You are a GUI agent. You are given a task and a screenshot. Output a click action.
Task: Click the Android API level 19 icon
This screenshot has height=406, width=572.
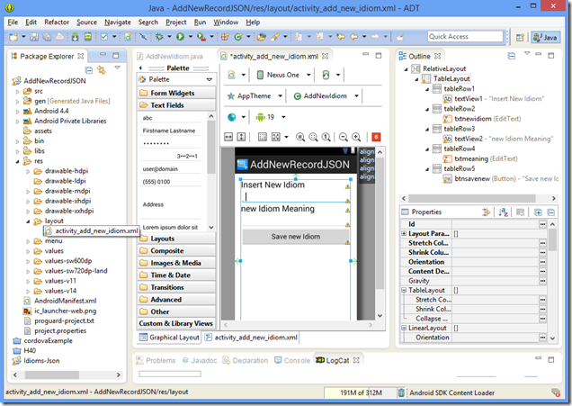(260, 117)
